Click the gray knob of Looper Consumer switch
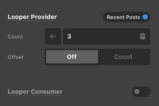 click(x=137, y=92)
